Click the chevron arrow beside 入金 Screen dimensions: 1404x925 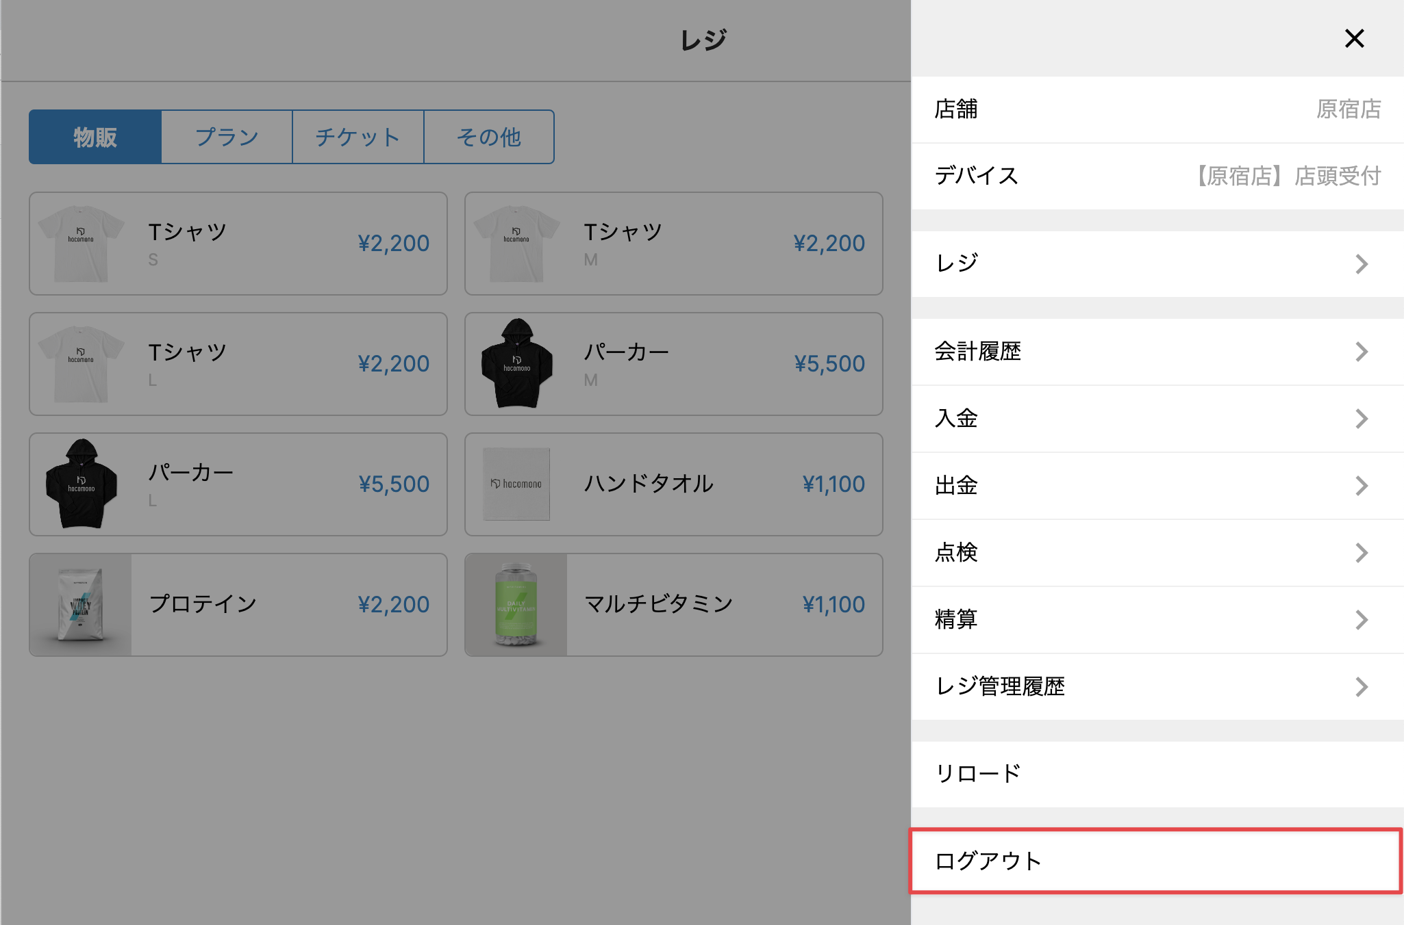click(x=1361, y=419)
